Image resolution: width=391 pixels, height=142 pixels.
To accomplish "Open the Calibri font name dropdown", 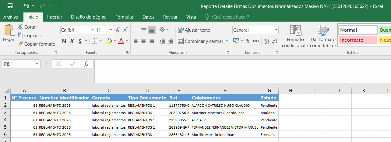I will [x=93, y=30].
